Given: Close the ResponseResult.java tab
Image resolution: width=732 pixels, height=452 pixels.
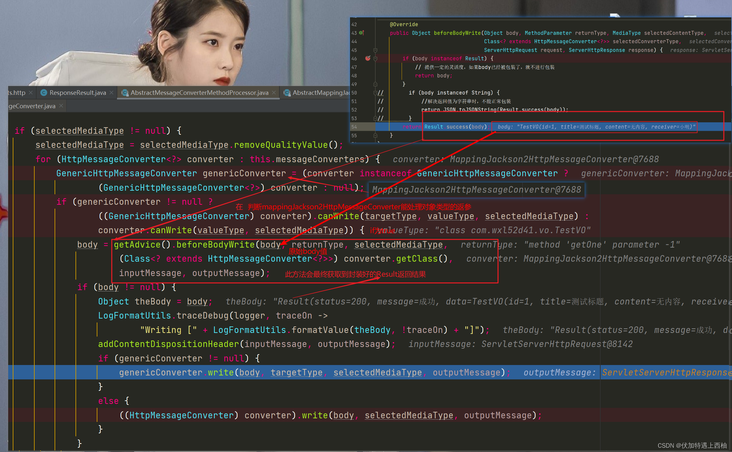Looking at the screenshot, I should (x=111, y=93).
